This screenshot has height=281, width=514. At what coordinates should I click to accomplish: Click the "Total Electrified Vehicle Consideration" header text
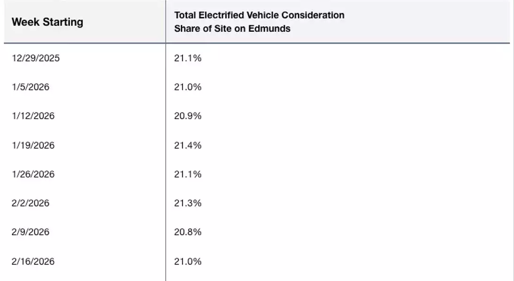[x=259, y=15]
